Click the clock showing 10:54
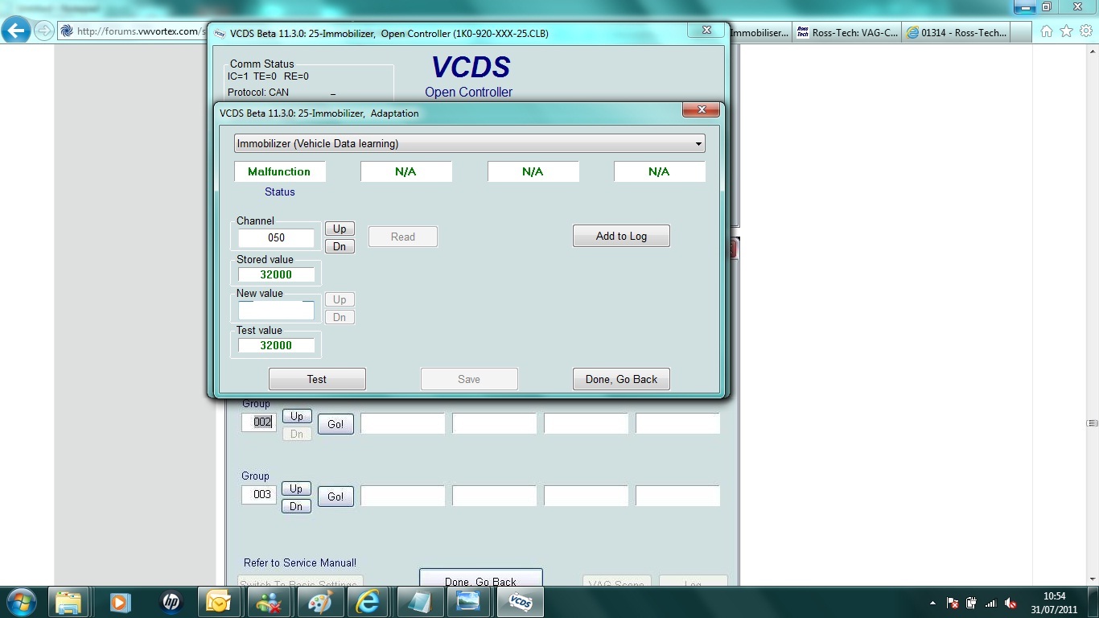Image resolution: width=1099 pixels, height=618 pixels. (1054, 596)
